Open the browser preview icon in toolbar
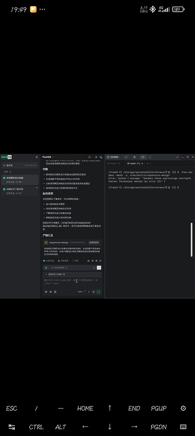The width and height of the screenshot is (195, 436). [134, 157]
